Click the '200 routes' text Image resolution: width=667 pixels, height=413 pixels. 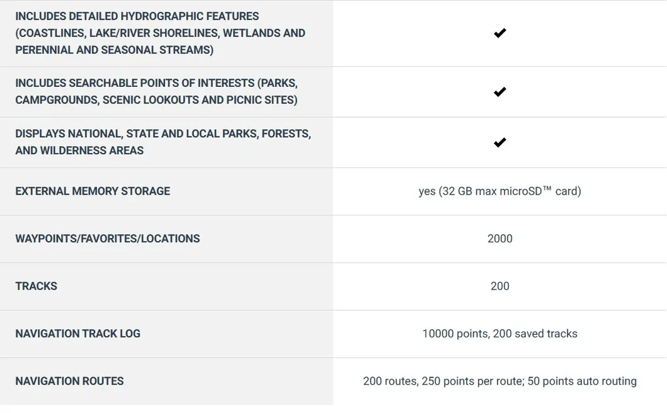click(389, 381)
